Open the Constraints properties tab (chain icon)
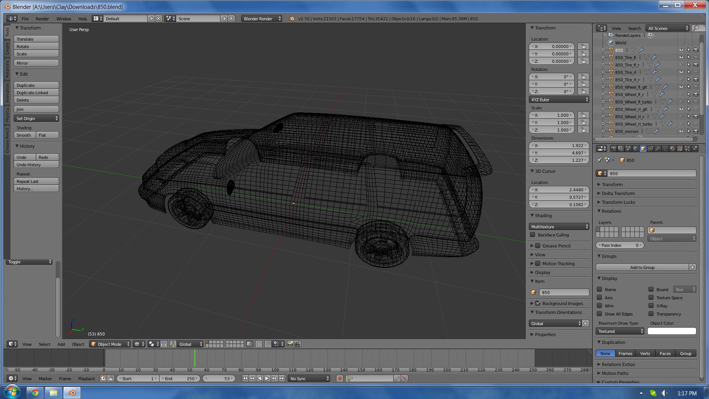 coord(650,149)
